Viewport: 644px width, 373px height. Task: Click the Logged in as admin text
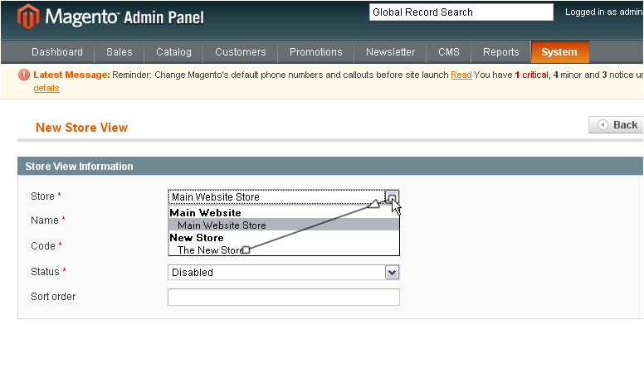point(604,12)
